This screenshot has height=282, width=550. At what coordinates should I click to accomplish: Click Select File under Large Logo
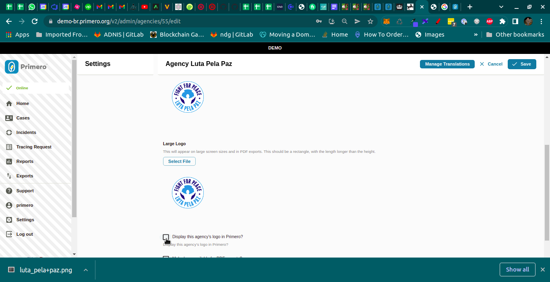[x=179, y=161]
